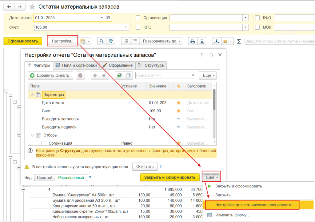The height and width of the screenshot is (222, 315).
Task: Click Еще button at dialog bottom
Action: (212, 177)
